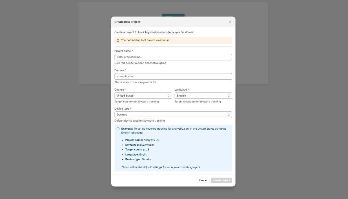Click the 3 projects maximum warning text
This screenshot has width=348, height=199.
pos(146,40)
